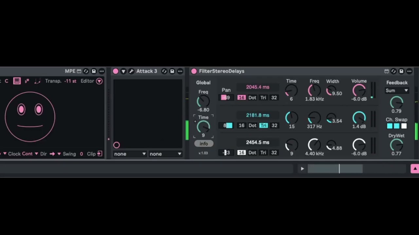Open the first none dropdown in Attack 3
Viewport: 419px width, 235px height.
tap(130, 154)
